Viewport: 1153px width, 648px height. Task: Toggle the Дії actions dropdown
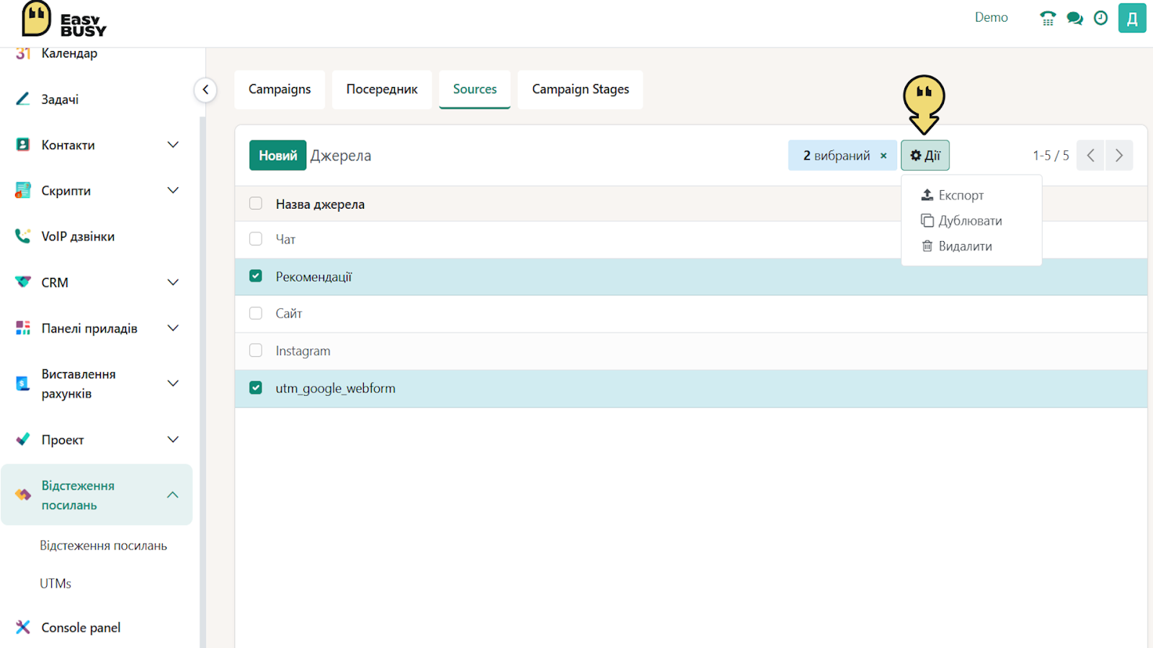click(x=925, y=156)
